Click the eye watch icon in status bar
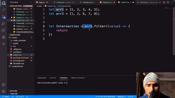The image size is (175, 98). [13, 97]
